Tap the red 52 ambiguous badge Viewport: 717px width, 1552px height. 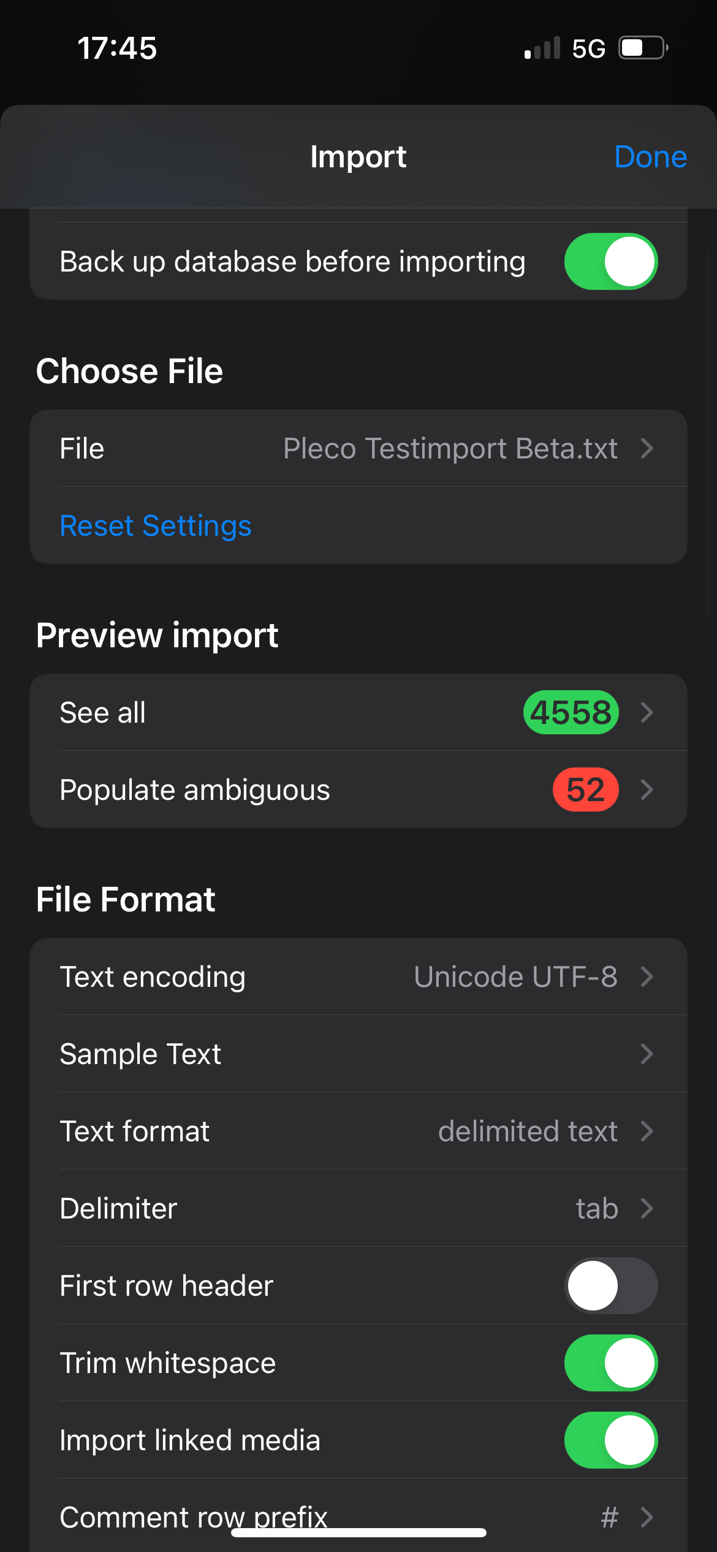585,789
